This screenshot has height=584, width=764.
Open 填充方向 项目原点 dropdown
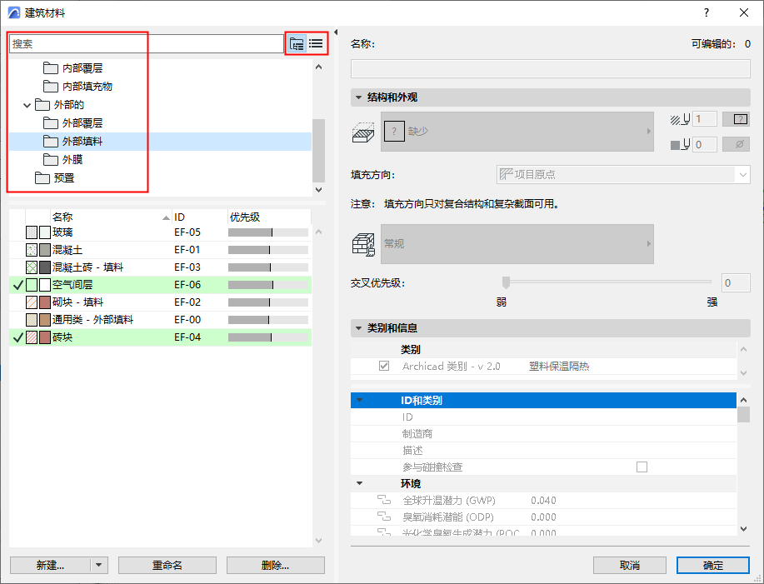tap(623, 174)
